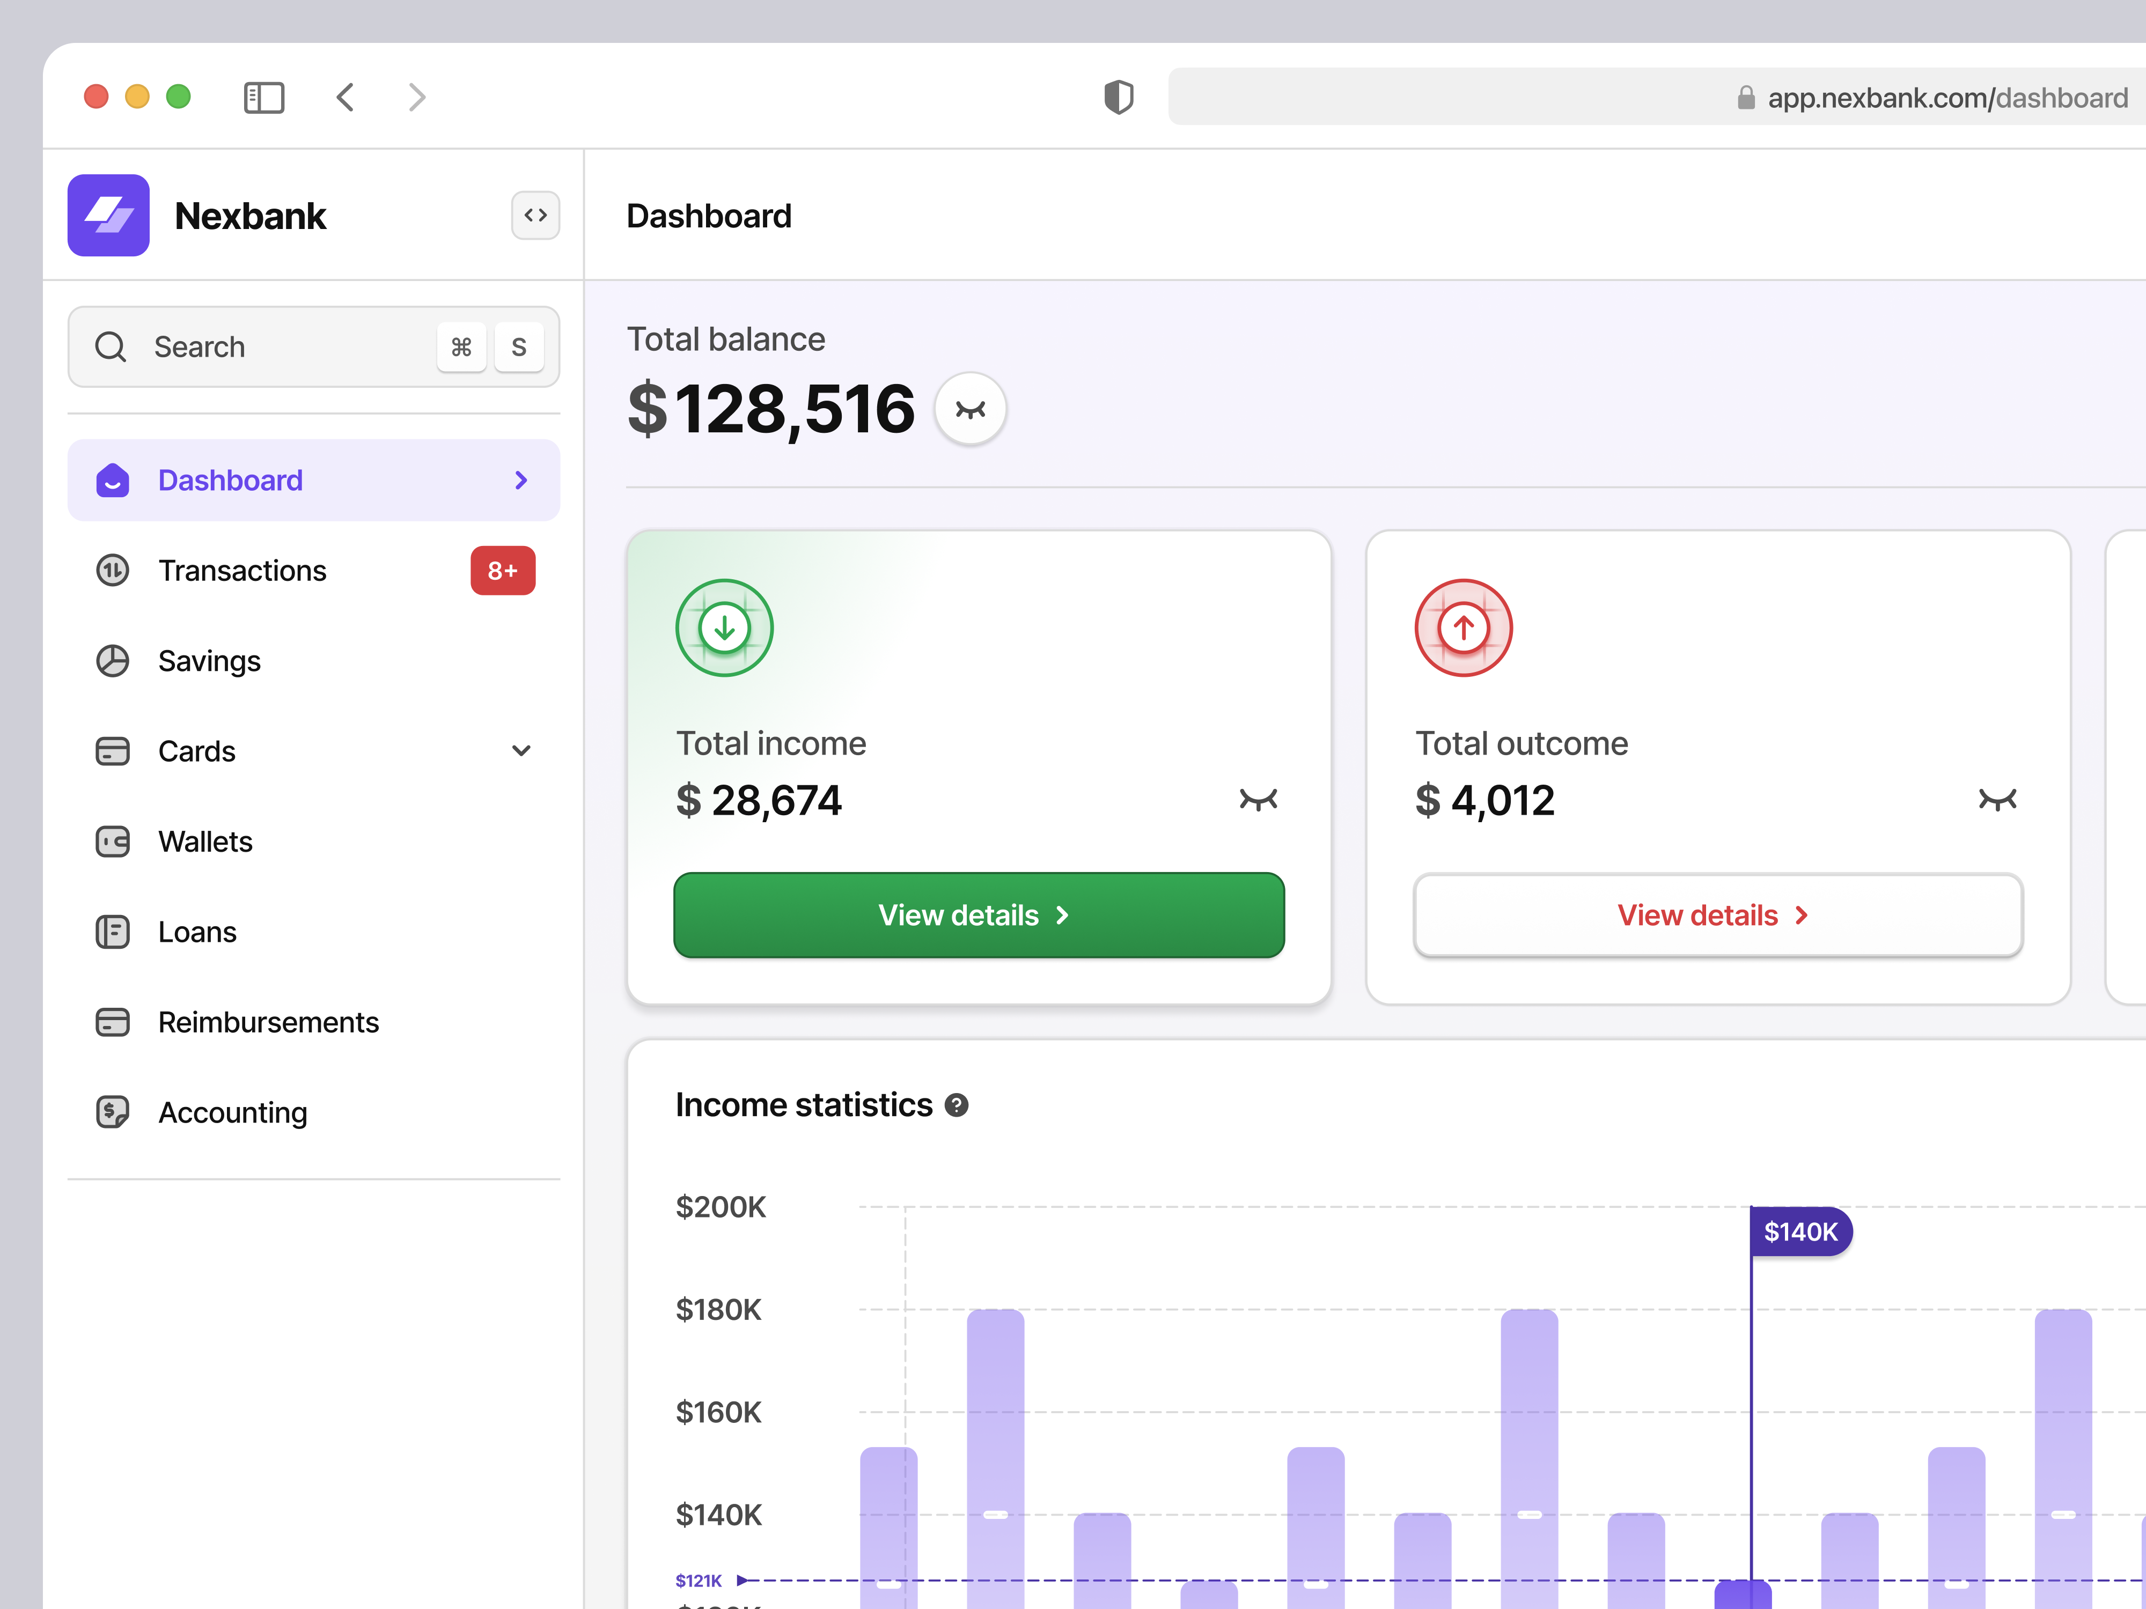This screenshot has height=1609, width=2146.
Task: Collapse the sidebar with code-bracket button
Action: (x=535, y=215)
